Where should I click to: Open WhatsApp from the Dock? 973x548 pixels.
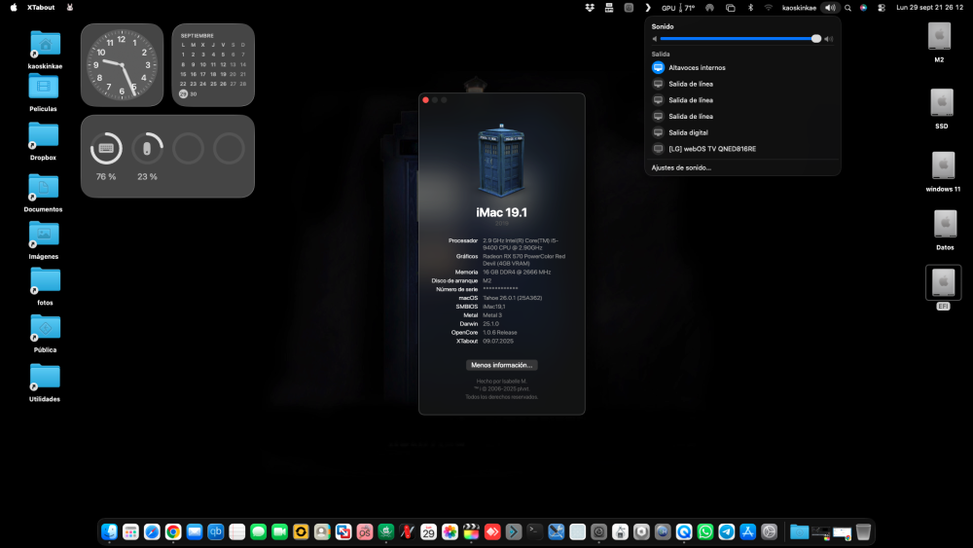(704, 531)
